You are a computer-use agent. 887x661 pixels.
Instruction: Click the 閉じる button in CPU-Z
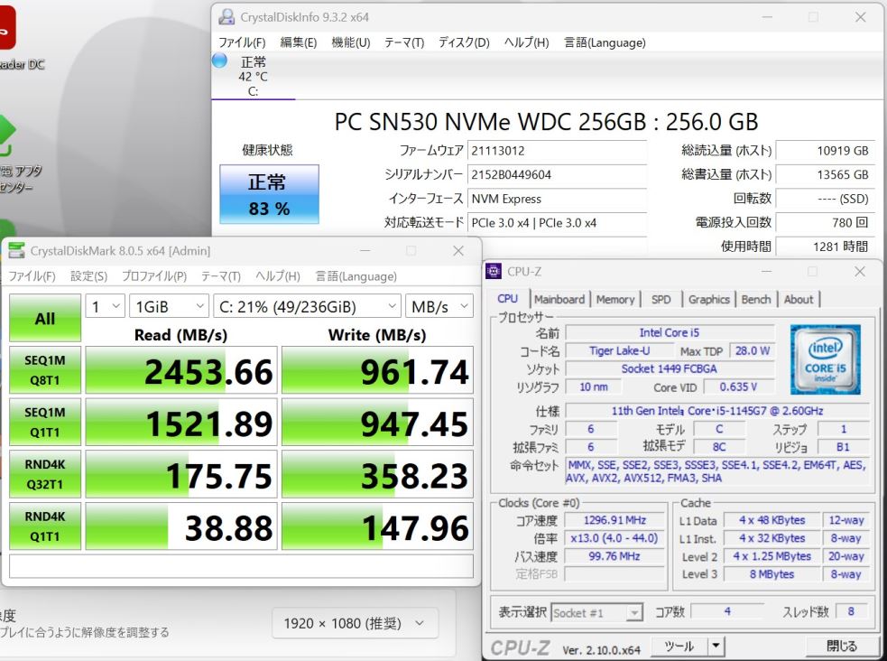841,646
